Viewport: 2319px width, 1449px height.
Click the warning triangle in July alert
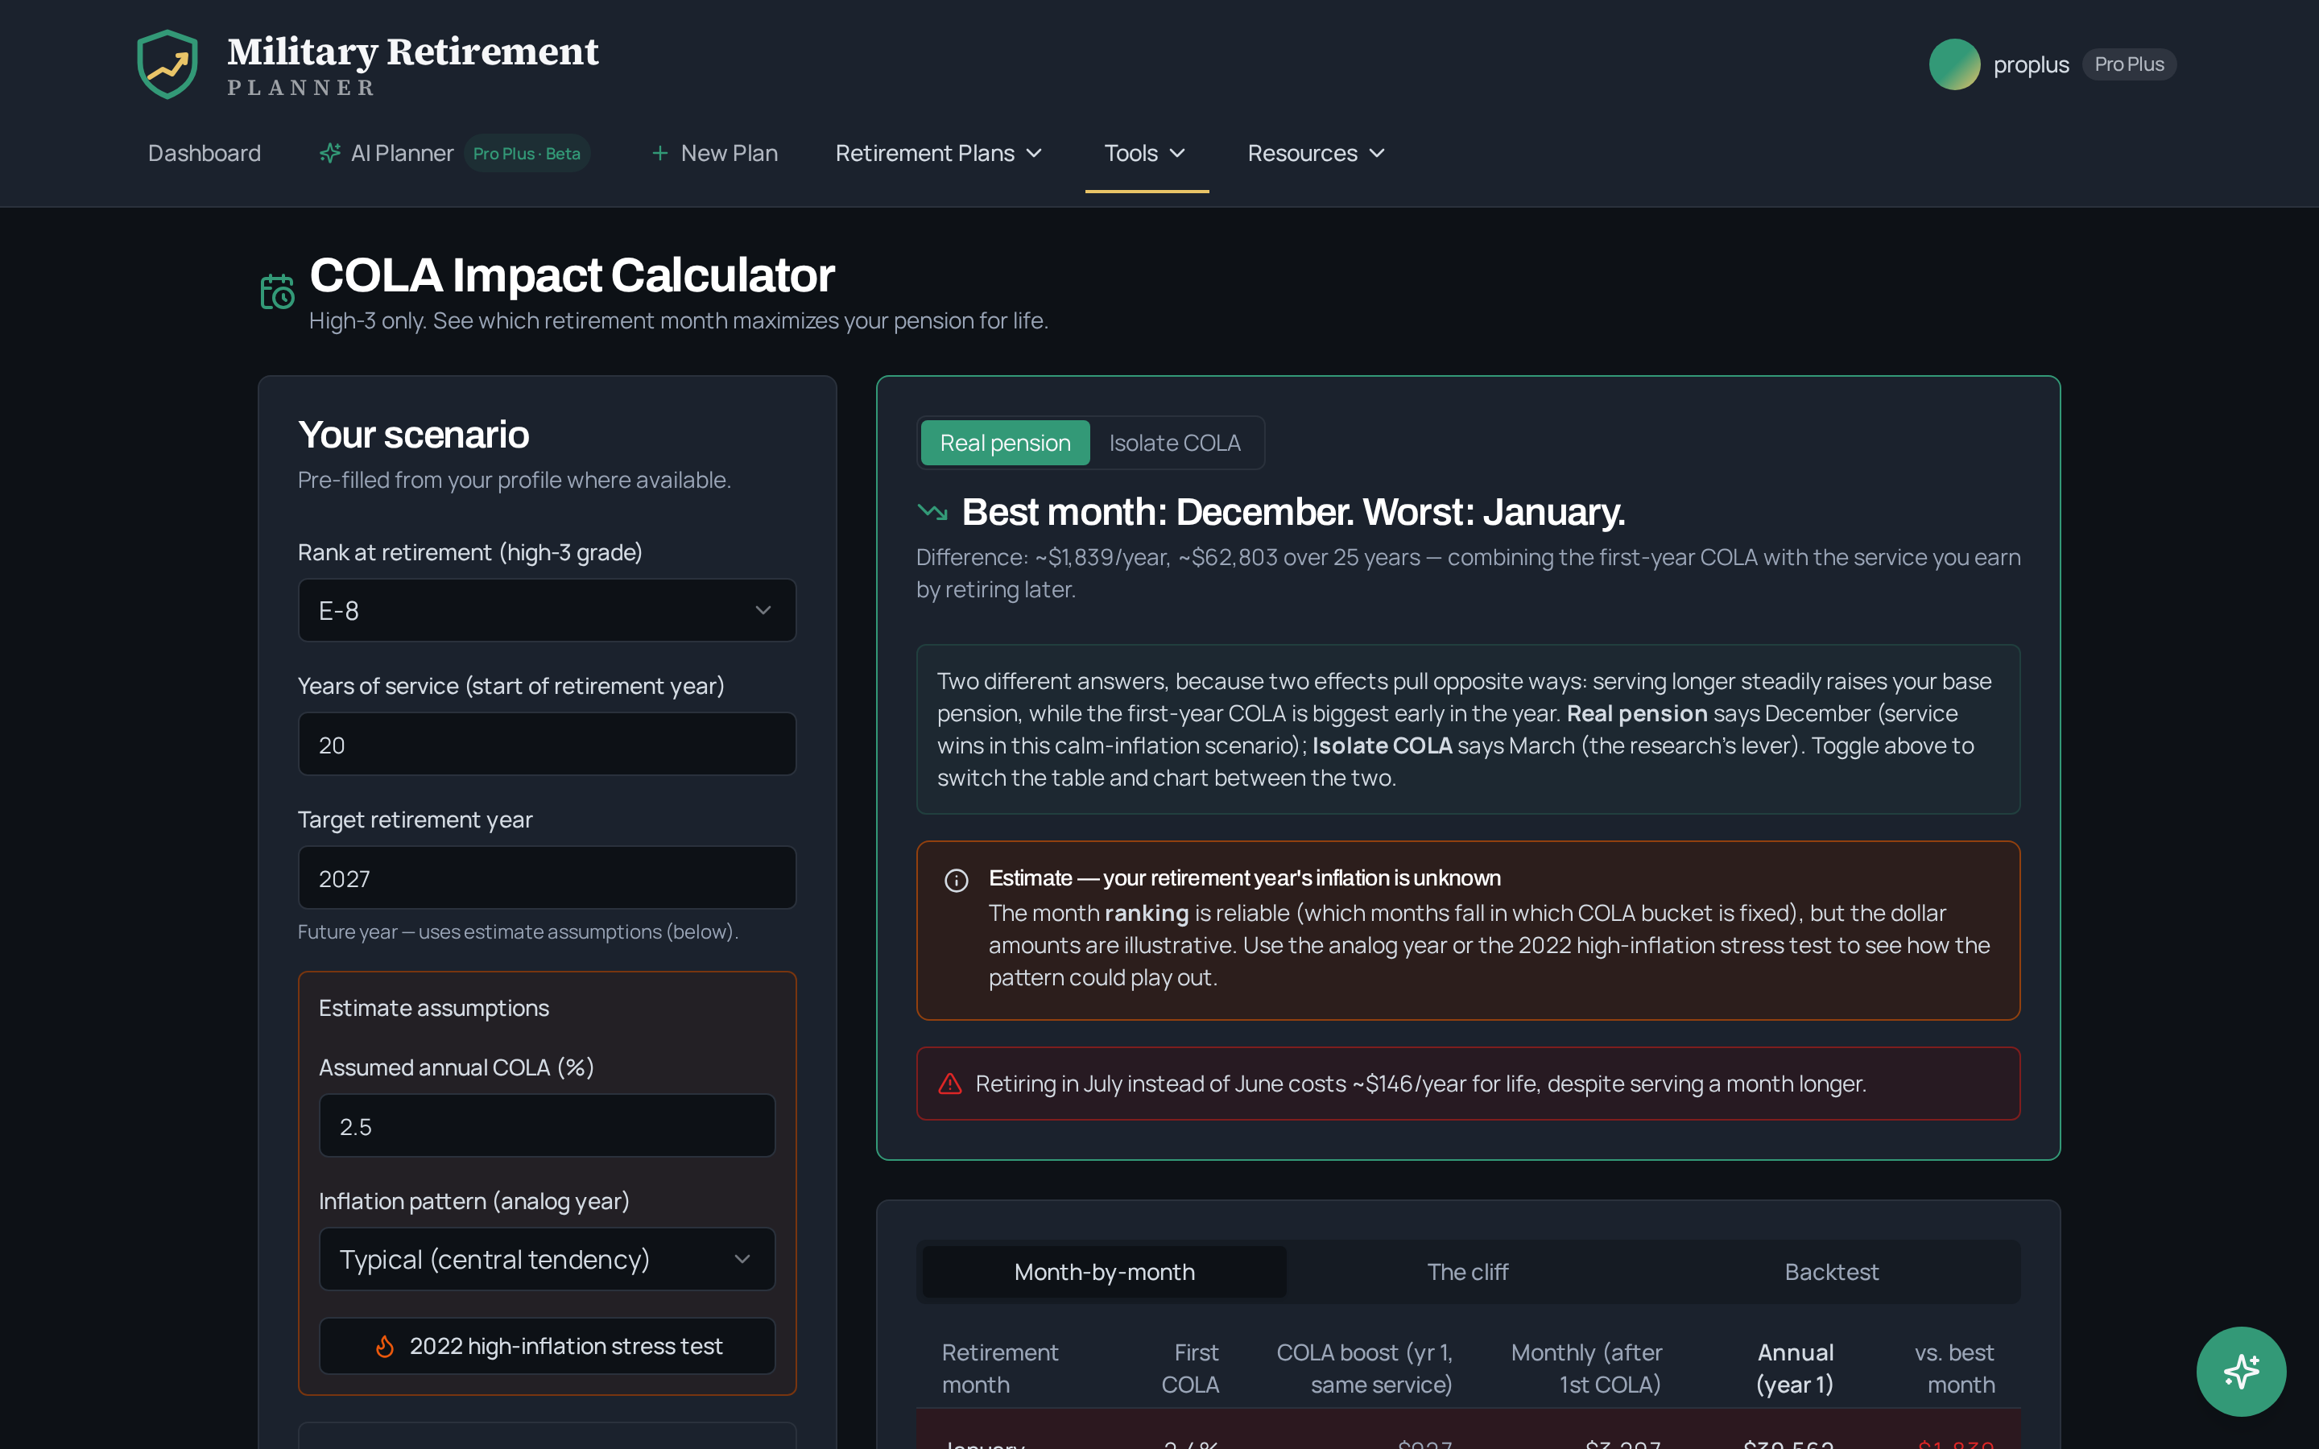coord(949,1084)
